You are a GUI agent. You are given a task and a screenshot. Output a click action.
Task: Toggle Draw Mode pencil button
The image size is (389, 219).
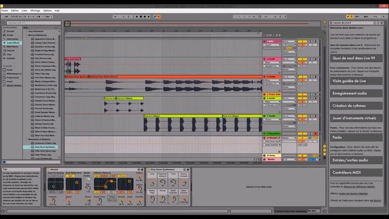[348, 16]
